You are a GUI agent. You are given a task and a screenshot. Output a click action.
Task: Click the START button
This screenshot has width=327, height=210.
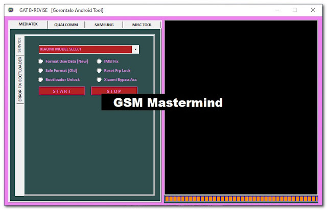pyautogui.click(x=62, y=91)
